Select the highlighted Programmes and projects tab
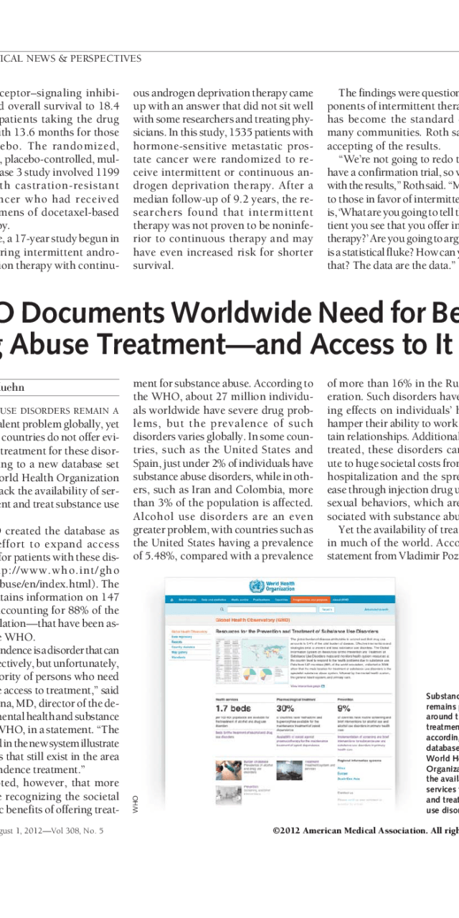 click(310, 599)
